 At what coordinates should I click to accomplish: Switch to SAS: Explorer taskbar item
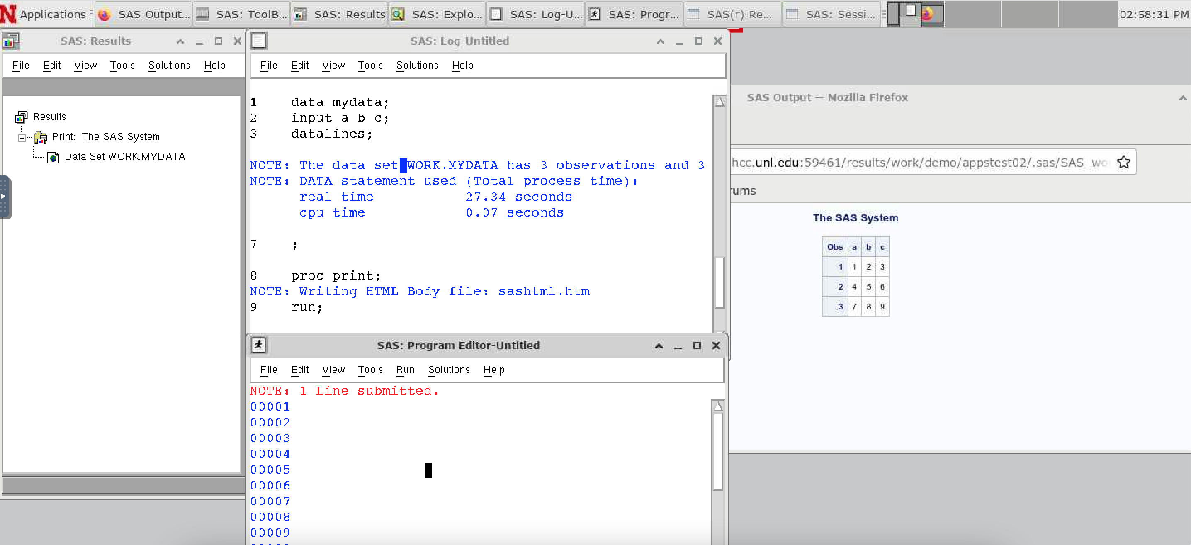(x=438, y=15)
